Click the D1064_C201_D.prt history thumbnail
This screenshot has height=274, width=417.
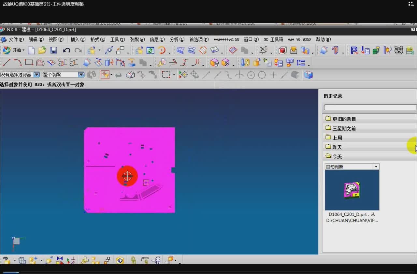(352, 190)
